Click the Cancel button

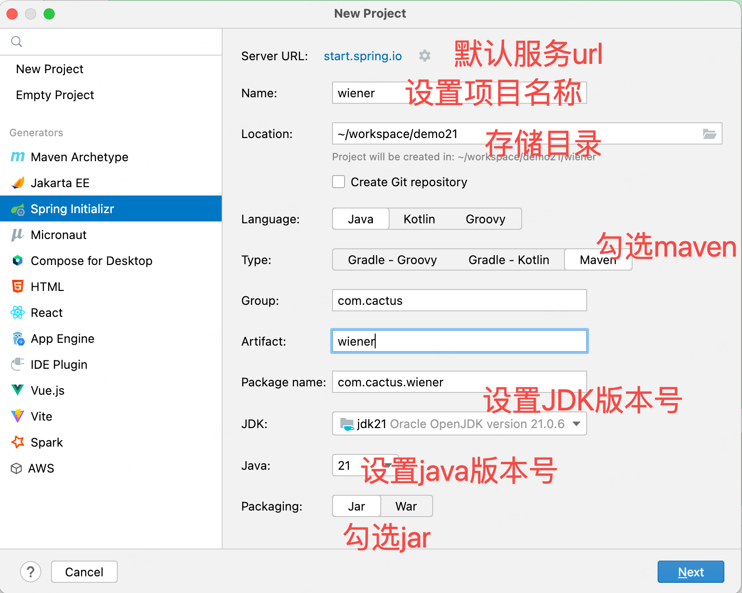84,572
